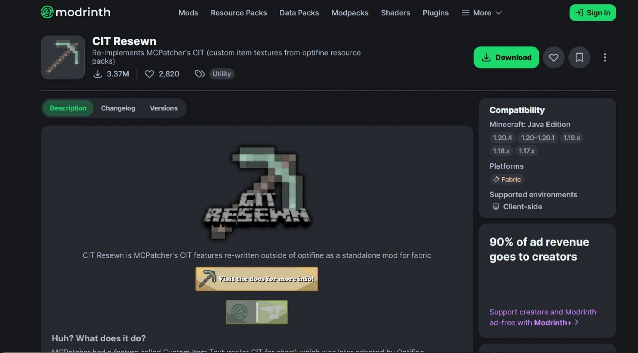The height and width of the screenshot is (353, 638).
Task: Click the Modrinth badge below the docs banner
Action: click(x=241, y=312)
